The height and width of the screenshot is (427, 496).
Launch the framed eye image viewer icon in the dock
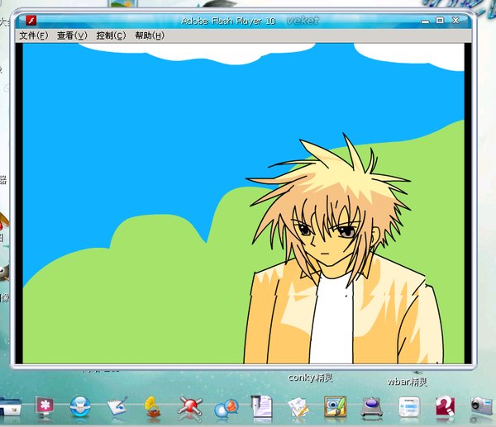pyautogui.click(x=336, y=406)
